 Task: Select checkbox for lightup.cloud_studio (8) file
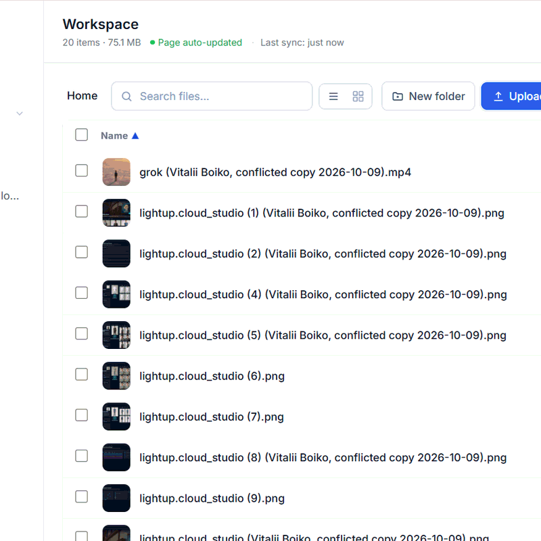coord(81,456)
